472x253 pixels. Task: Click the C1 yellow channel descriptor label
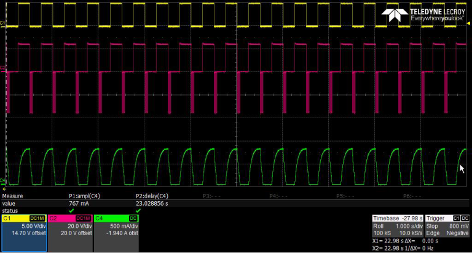[x=24, y=233]
